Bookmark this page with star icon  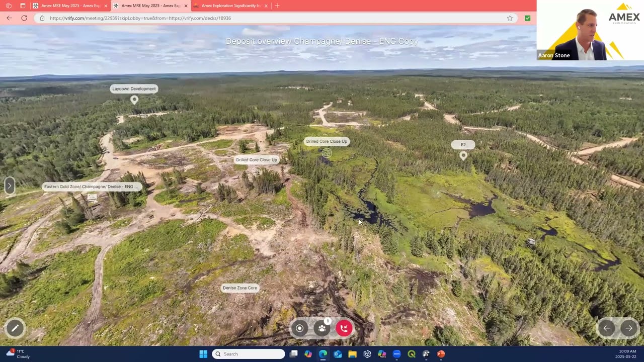[x=510, y=18]
